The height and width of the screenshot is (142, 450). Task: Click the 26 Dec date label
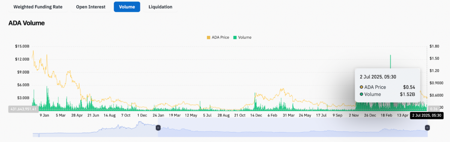pos(370,115)
